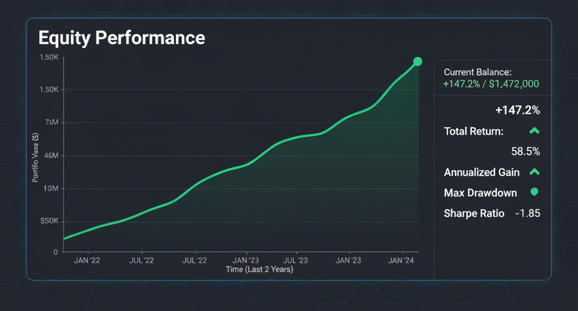Select the green endpoint dot on the equity curve

tap(418, 61)
